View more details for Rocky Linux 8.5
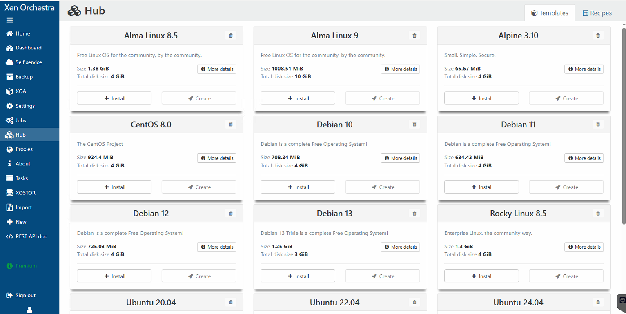626x314 pixels. coord(584,247)
